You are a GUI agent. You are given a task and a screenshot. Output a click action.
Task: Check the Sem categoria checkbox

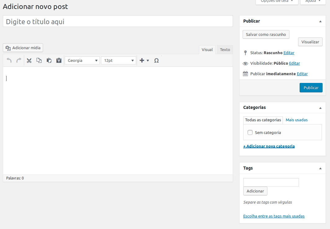click(250, 132)
